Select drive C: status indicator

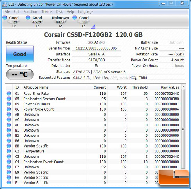[5, 18]
